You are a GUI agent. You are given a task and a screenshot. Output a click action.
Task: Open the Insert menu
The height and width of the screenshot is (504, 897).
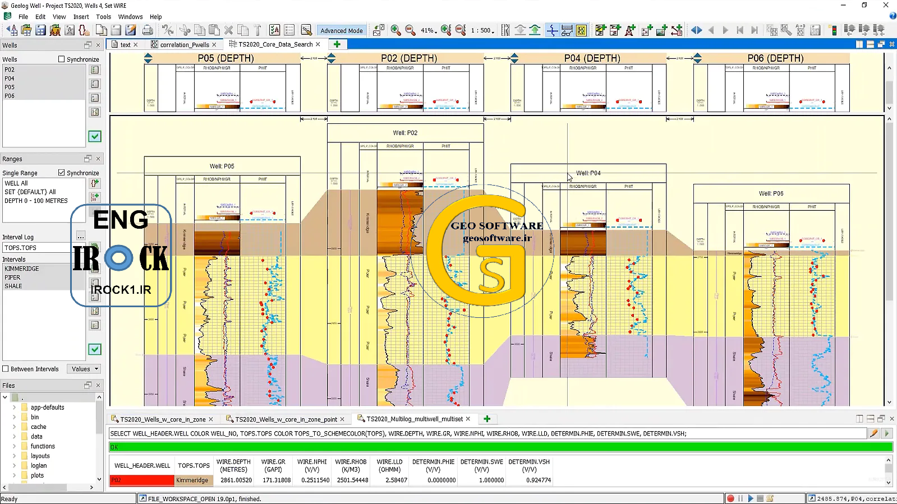pyautogui.click(x=81, y=17)
